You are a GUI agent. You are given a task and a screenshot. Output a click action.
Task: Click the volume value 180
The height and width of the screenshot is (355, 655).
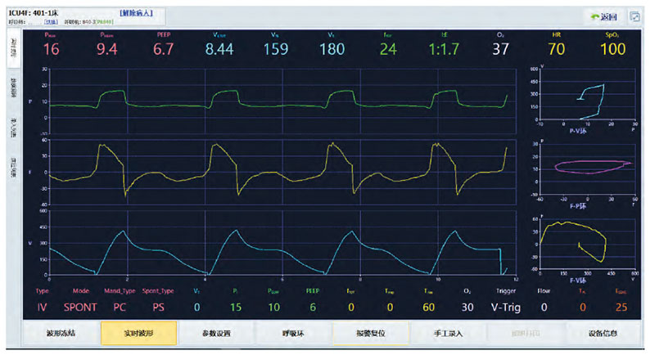click(332, 49)
